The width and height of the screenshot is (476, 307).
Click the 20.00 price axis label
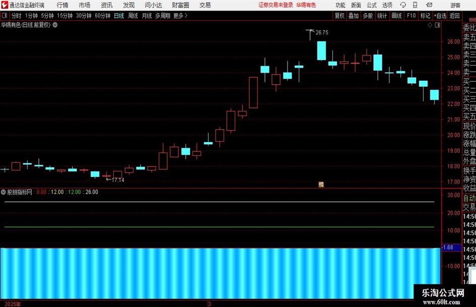[453, 135]
